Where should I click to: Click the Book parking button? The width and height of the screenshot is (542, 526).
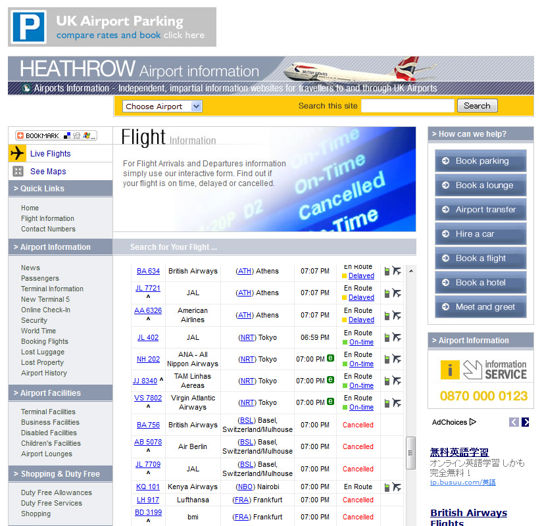point(481,161)
